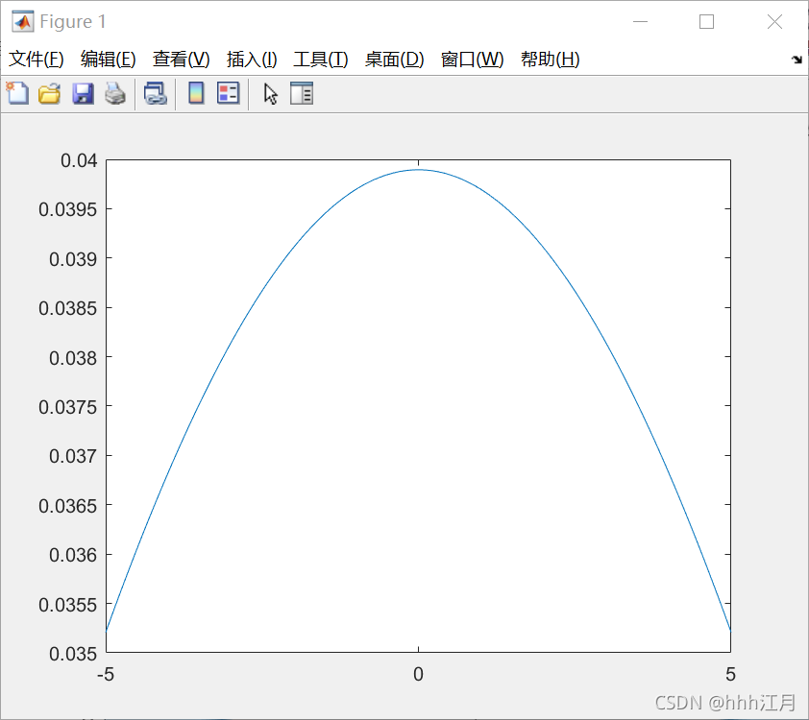Click the Link Plot toolbar icon
This screenshot has width=809, height=720.
point(156,94)
